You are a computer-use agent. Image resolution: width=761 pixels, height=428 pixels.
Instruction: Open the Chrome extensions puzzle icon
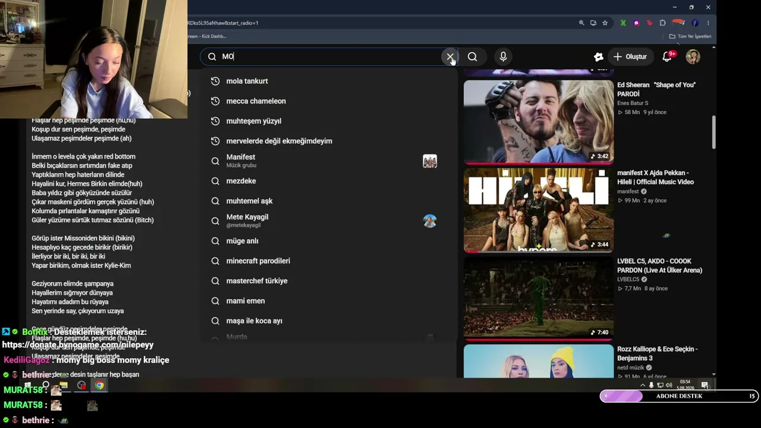pos(662,23)
